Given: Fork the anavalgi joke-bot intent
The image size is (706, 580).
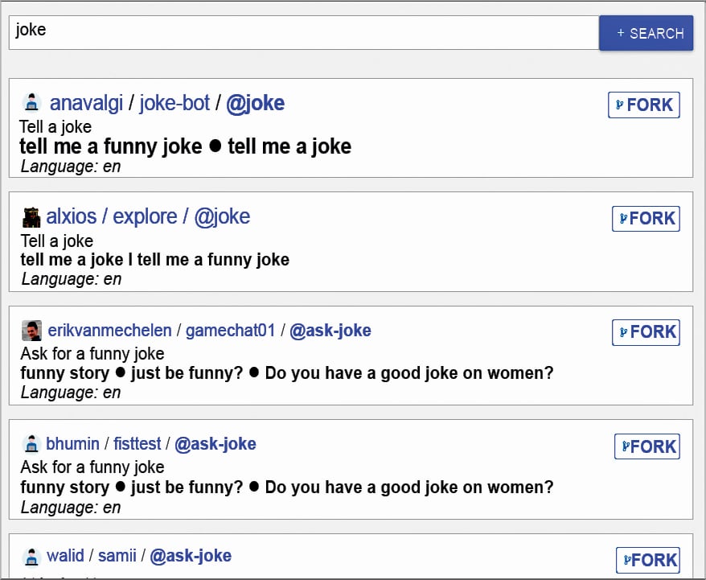Looking at the screenshot, I should pyautogui.click(x=643, y=105).
